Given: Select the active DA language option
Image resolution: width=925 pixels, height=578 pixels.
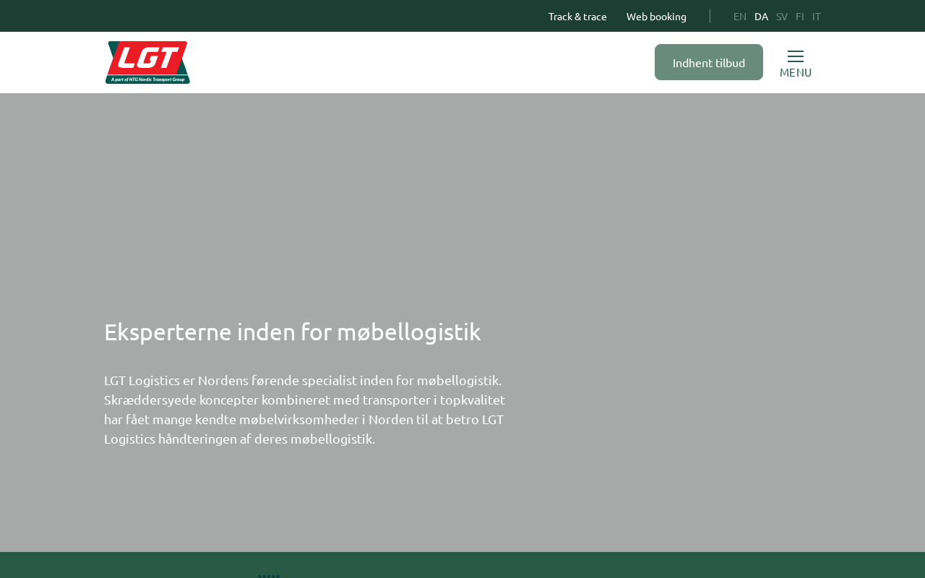Looking at the screenshot, I should point(761,16).
